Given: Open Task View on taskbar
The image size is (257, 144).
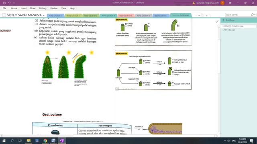Looking at the screenshot, I should pos(20,140).
